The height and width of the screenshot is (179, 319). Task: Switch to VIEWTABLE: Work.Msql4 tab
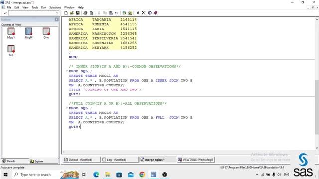click(x=196, y=160)
